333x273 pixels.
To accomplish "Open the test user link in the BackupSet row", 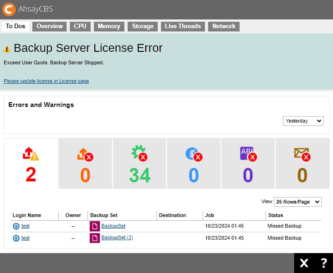I will pos(25,226).
